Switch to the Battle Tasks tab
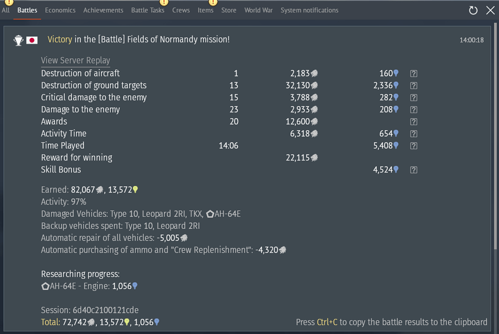499x334 pixels. 148,10
